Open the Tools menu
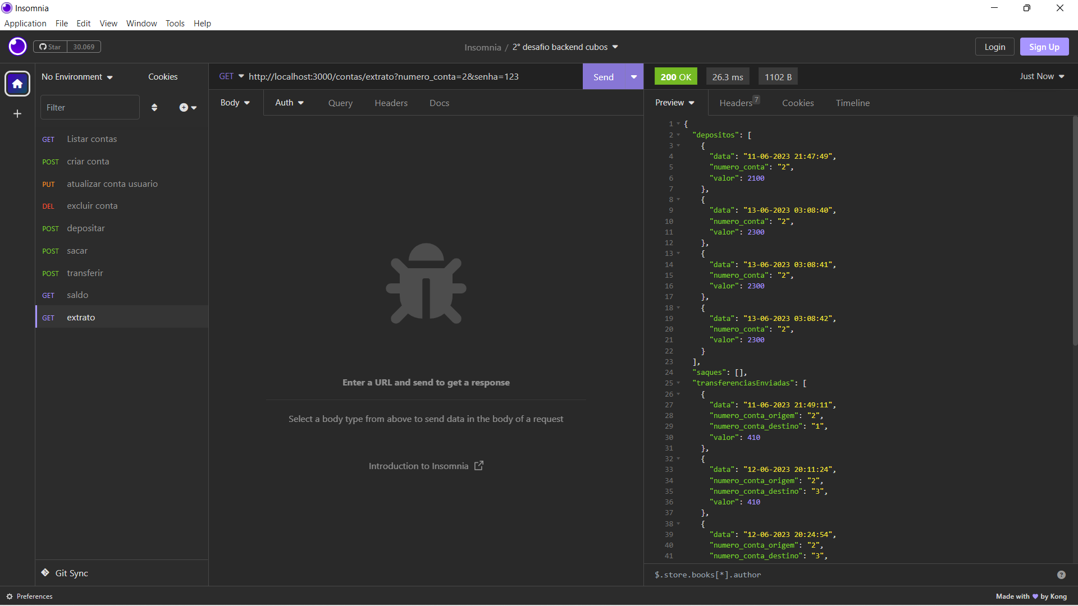This screenshot has width=1078, height=606. pyautogui.click(x=175, y=23)
